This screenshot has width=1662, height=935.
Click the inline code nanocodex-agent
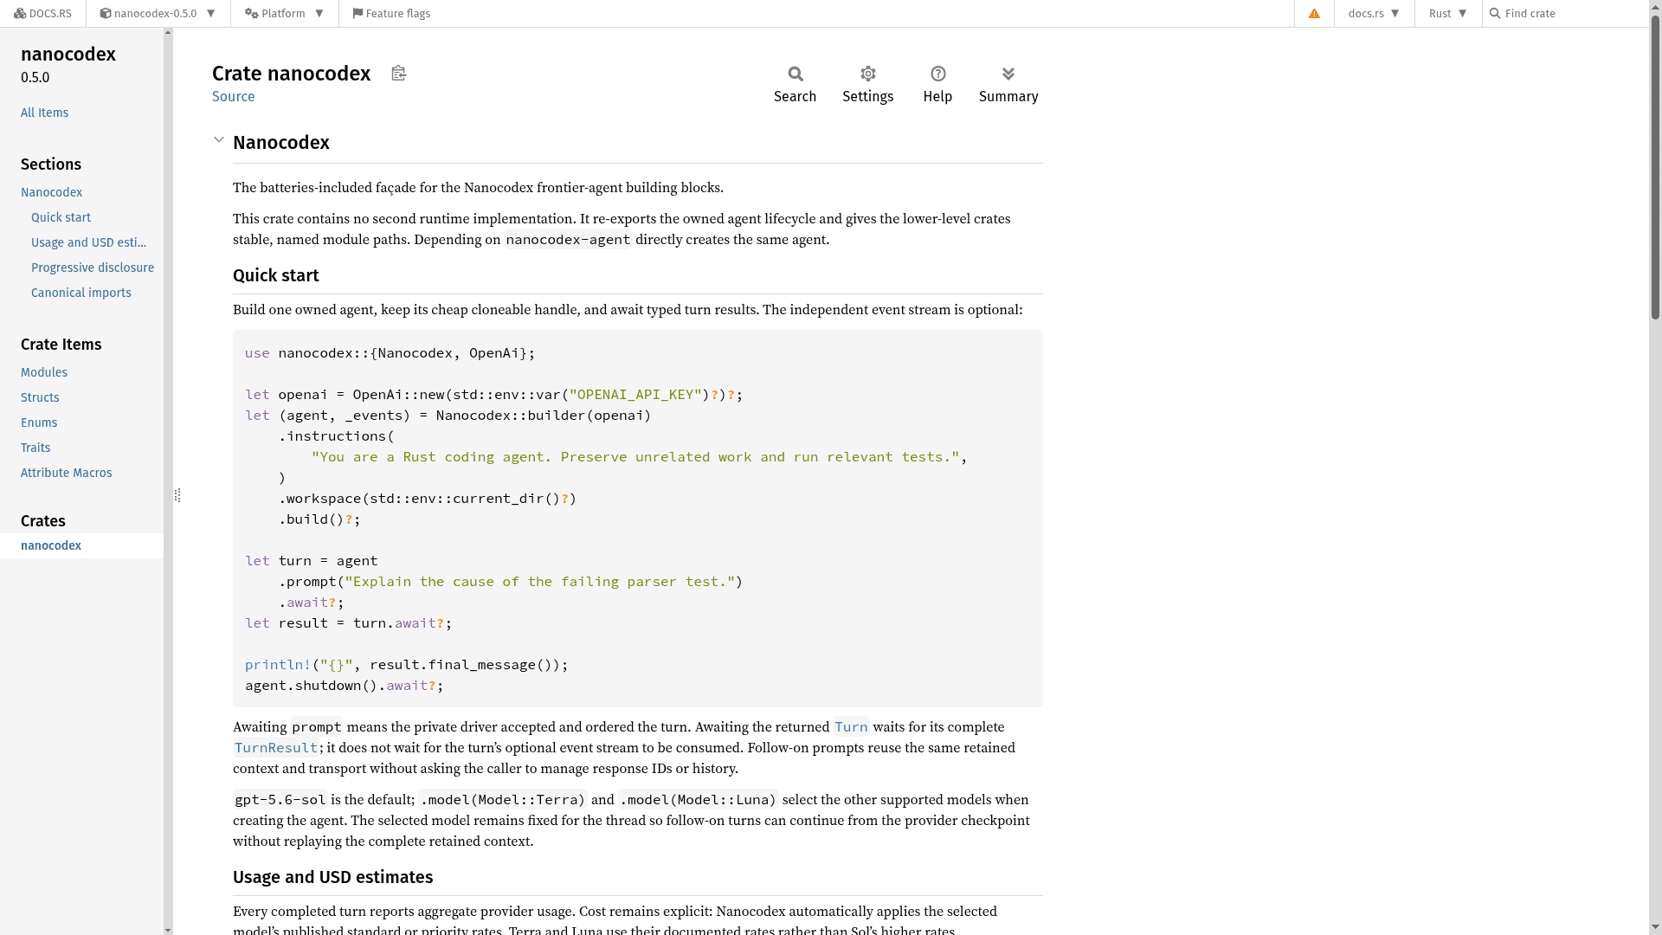(568, 240)
